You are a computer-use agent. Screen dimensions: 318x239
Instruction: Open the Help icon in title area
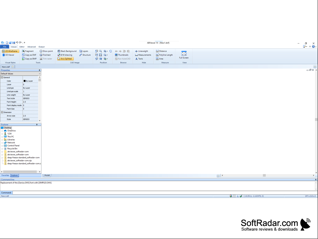(x=313, y=47)
